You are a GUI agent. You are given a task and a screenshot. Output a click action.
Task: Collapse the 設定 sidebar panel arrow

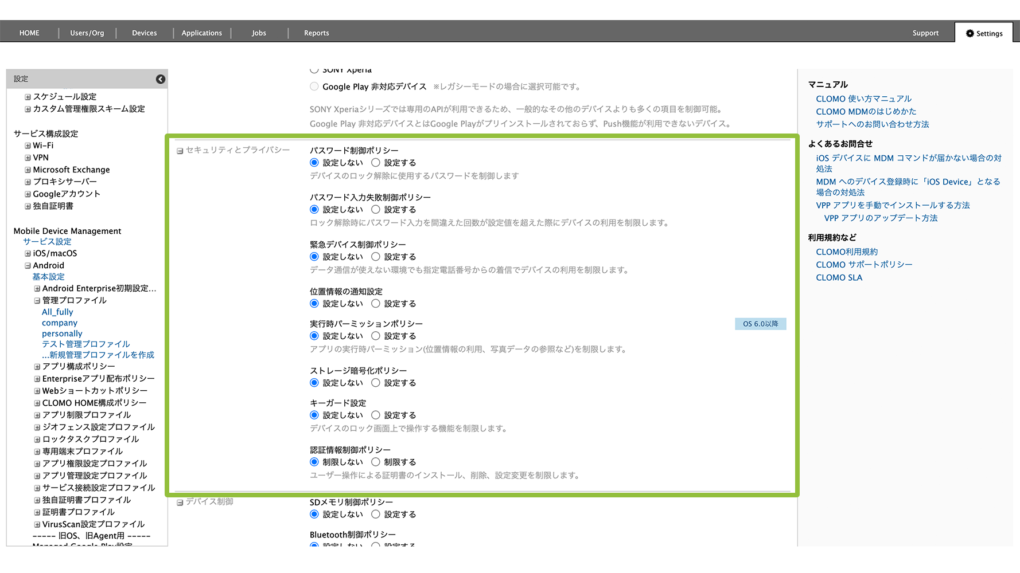click(x=161, y=79)
